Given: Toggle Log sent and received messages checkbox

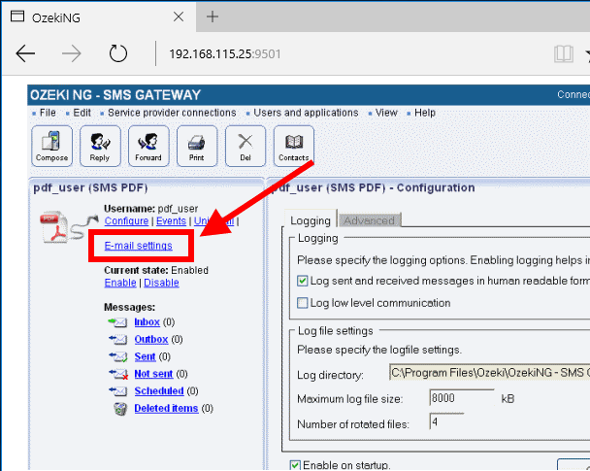Looking at the screenshot, I should (x=302, y=281).
